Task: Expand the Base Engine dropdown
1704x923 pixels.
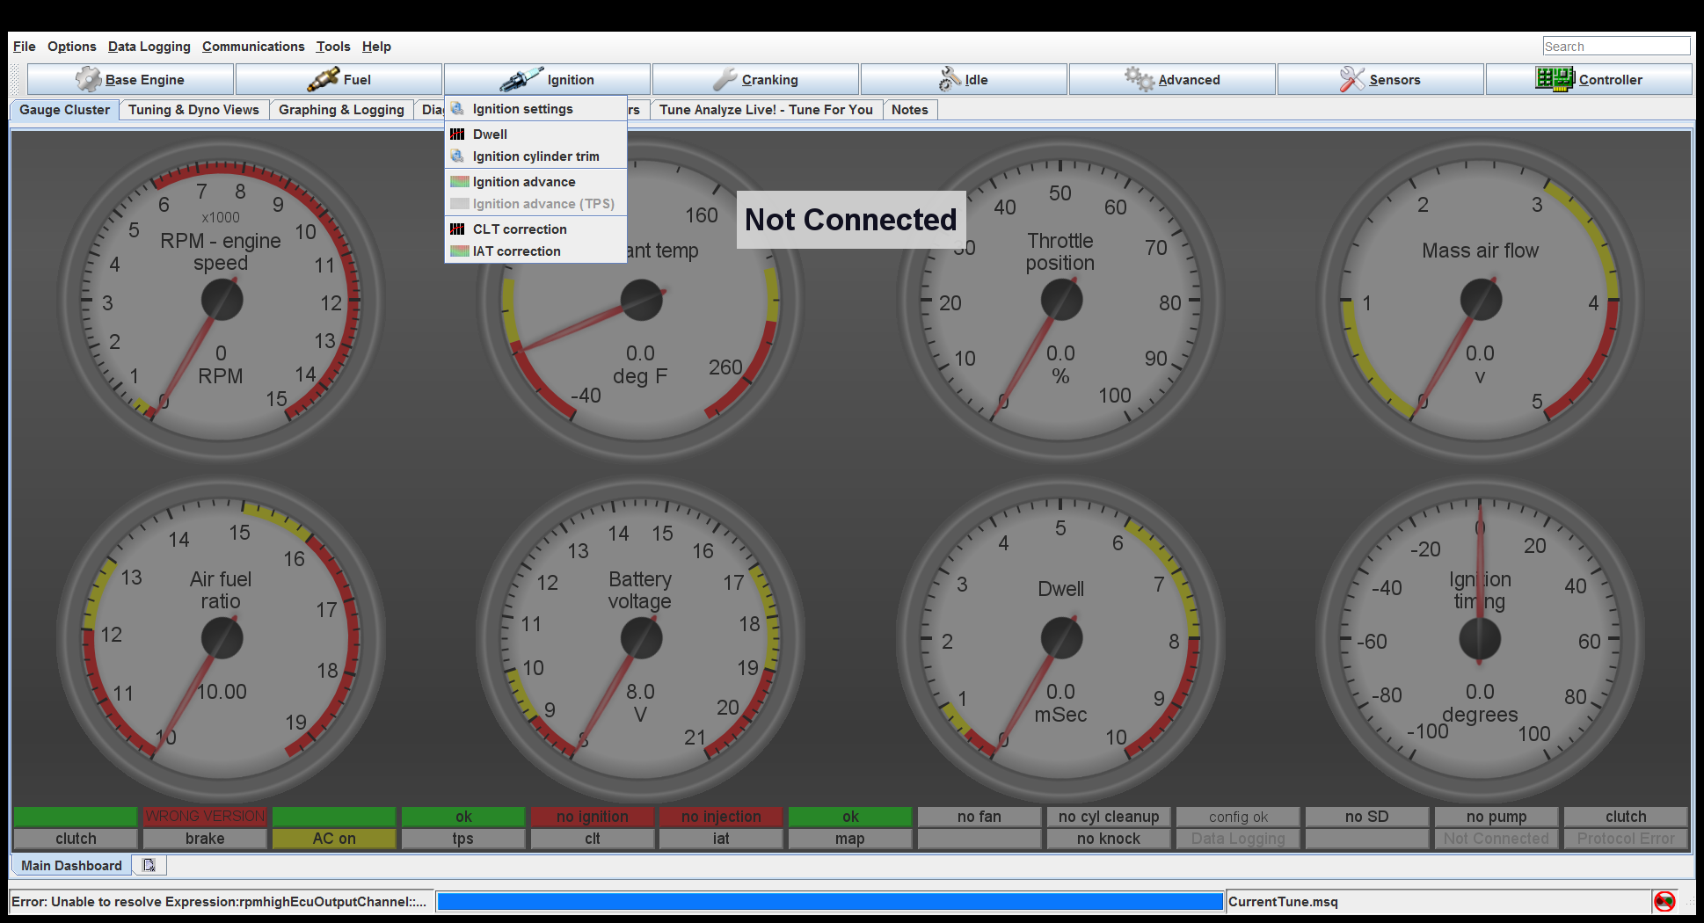Action: point(130,79)
